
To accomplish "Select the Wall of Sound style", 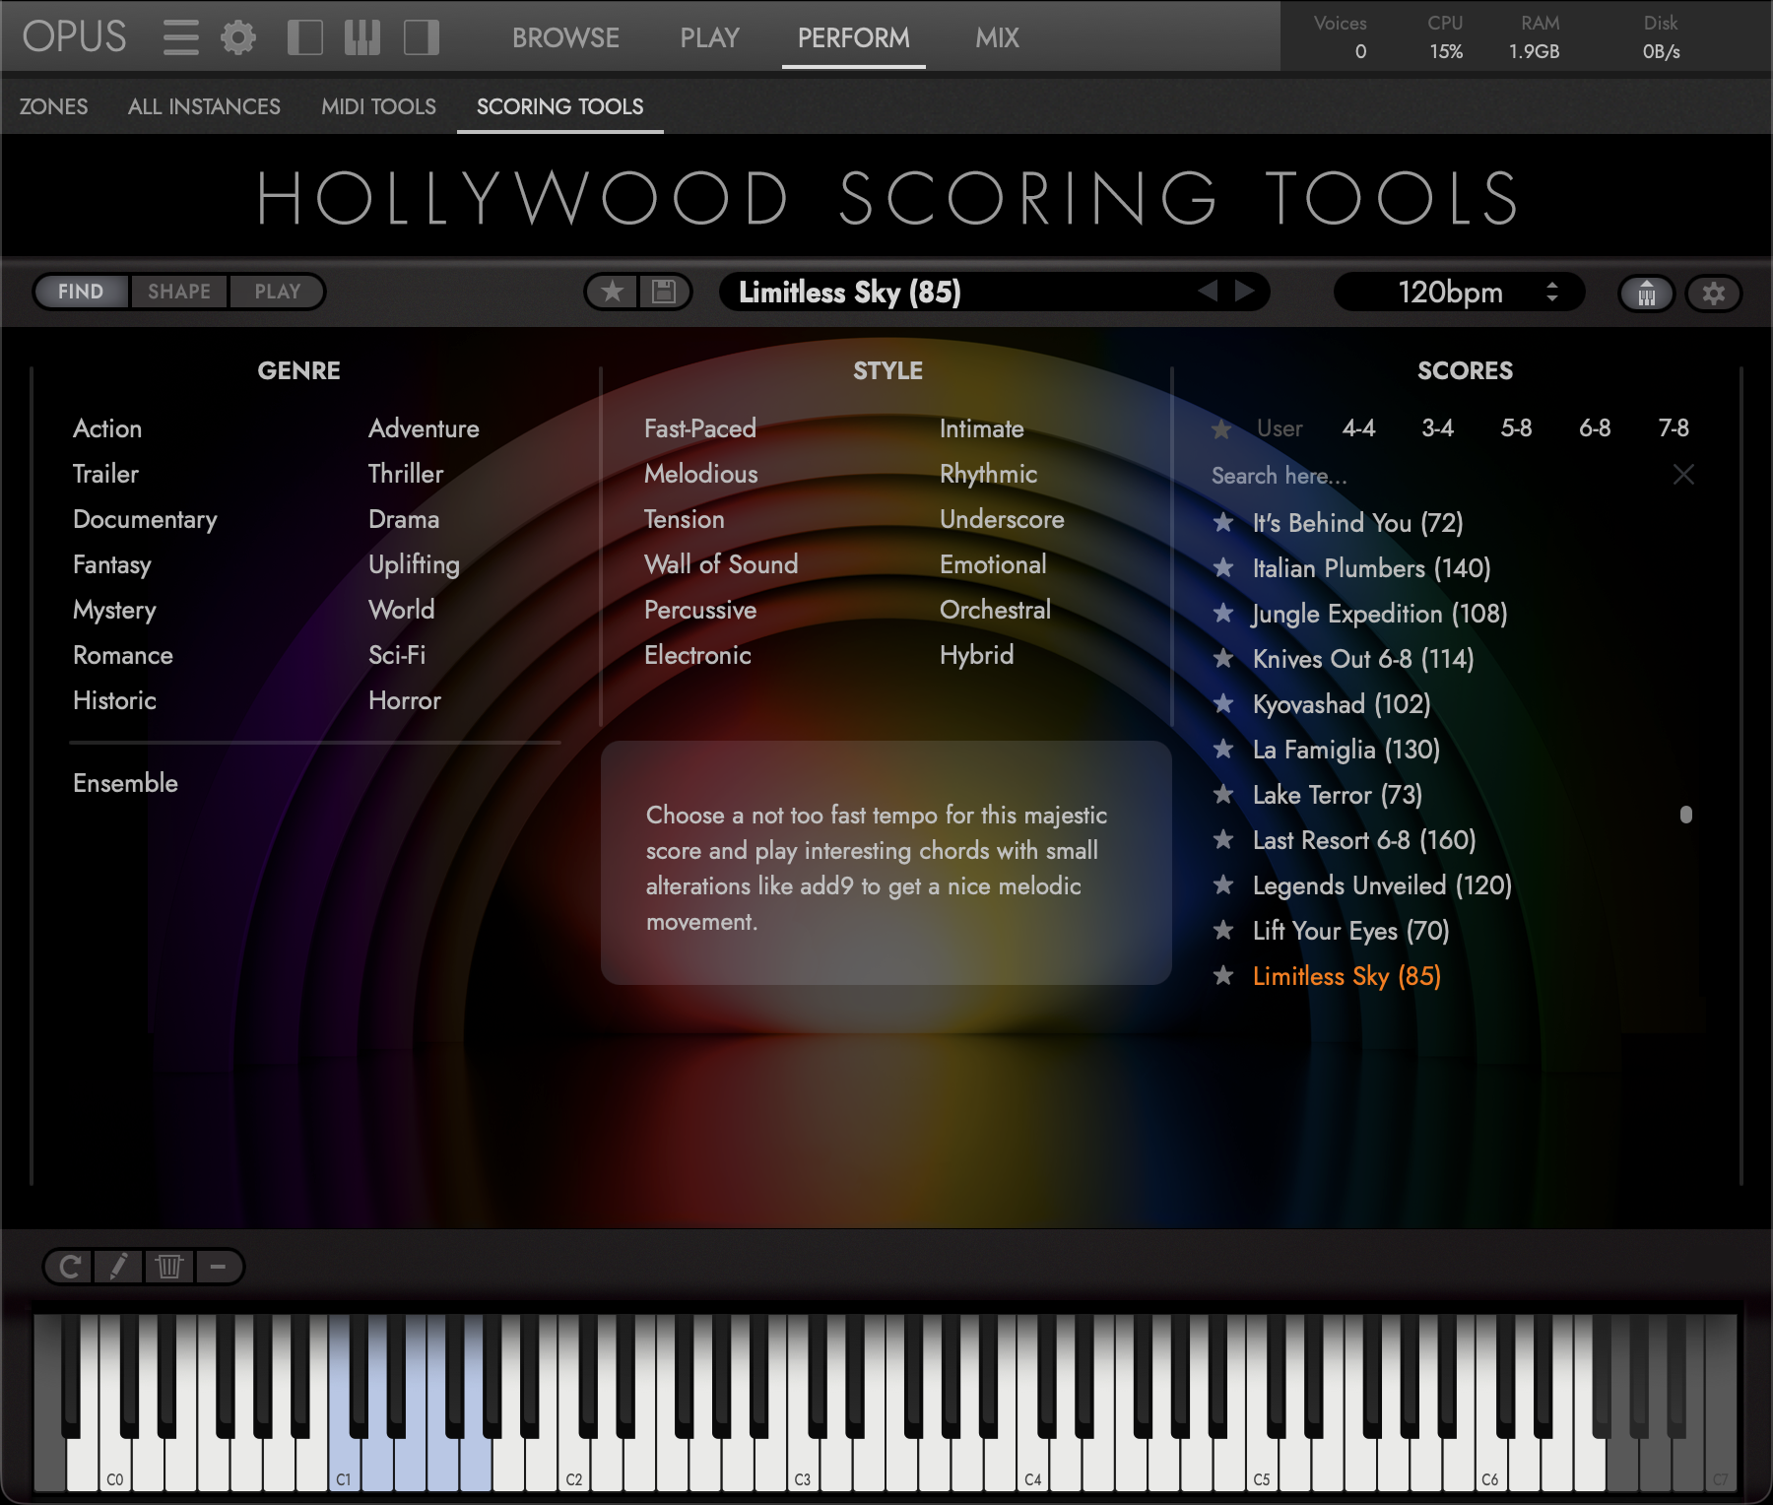I will [721, 564].
